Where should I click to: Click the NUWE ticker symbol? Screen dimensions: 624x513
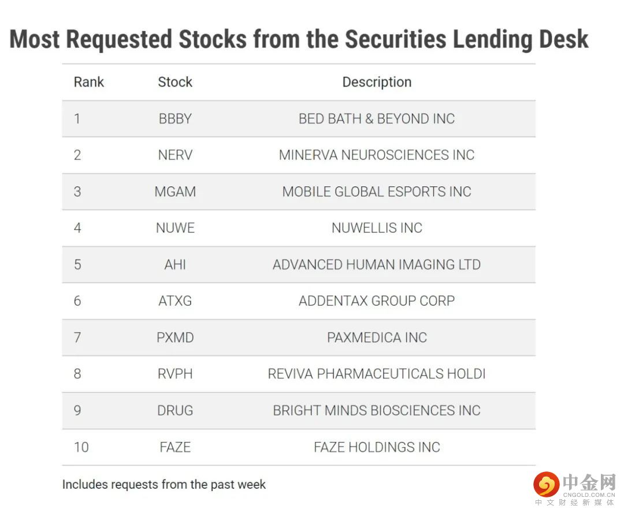[175, 228]
